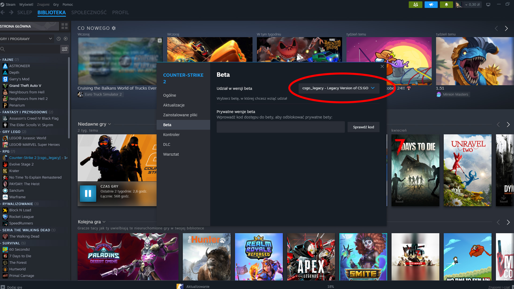The height and width of the screenshot is (289, 514).
Task: Click the profile avatar in the top bar
Action: coord(459,5)
